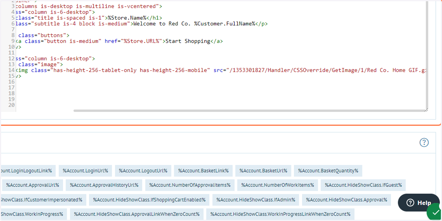Open the help question mark icon
Image resolution: width=442 pixels, height=221 pixels.
pyautogui.click(x=424, y=143)
